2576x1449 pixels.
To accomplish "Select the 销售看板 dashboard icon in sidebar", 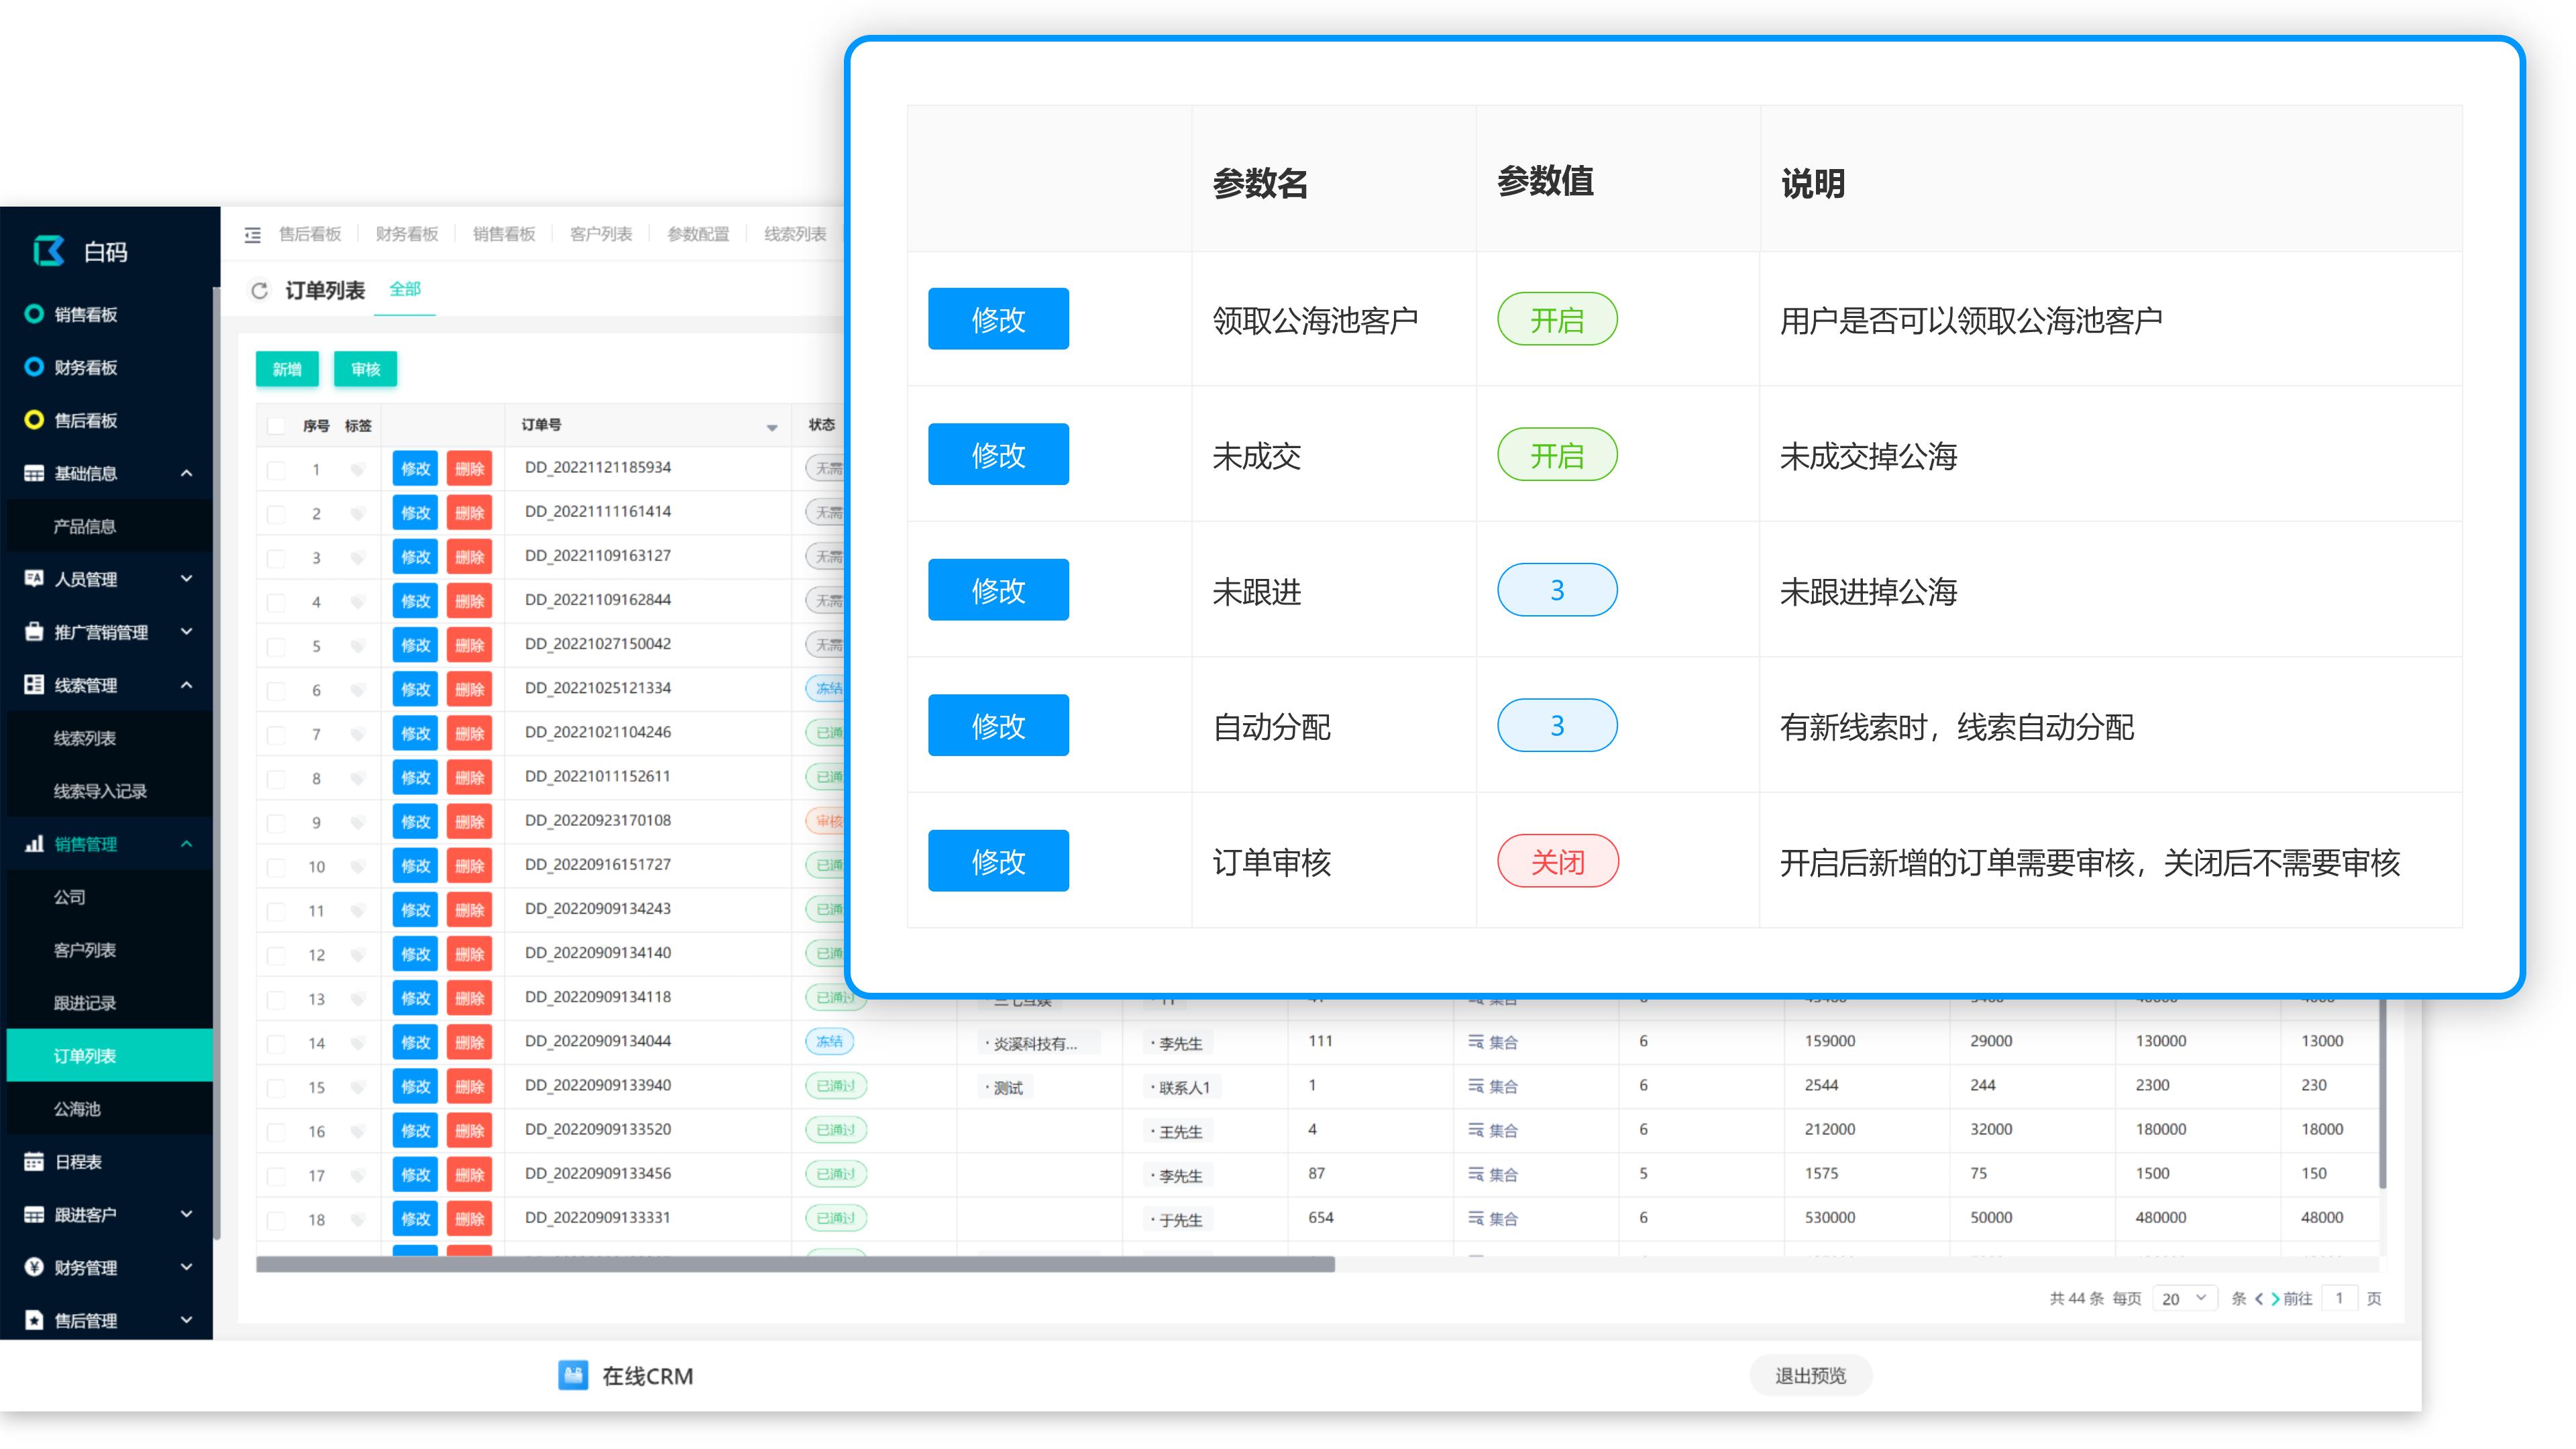I will (x=33, y=314).
